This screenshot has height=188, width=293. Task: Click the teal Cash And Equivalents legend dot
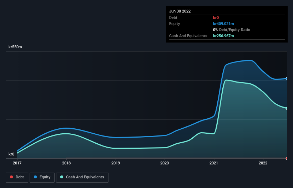(62, 177)
